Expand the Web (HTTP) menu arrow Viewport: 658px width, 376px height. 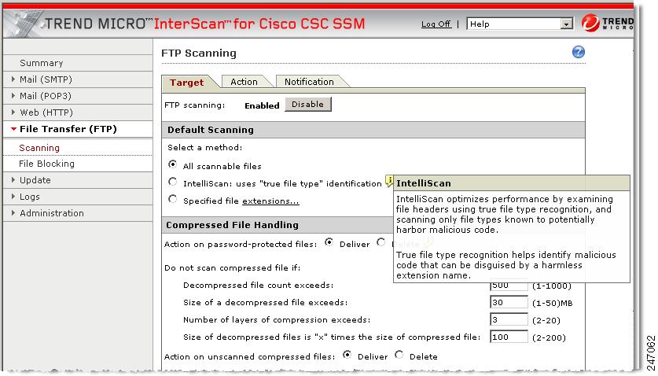(x=13, y=112)
